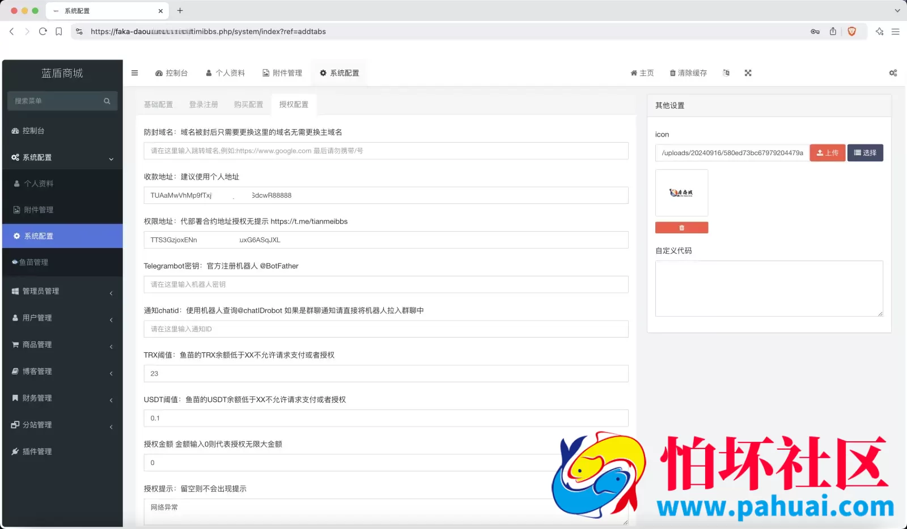This screenshot has width=907, height=529.
Task: Open 个人资料 in the sidebar
Action: tap(62, 184)
